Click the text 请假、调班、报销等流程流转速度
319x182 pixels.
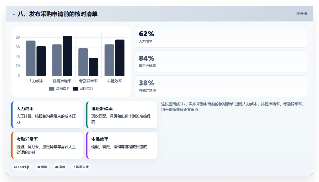pos(119,147)
